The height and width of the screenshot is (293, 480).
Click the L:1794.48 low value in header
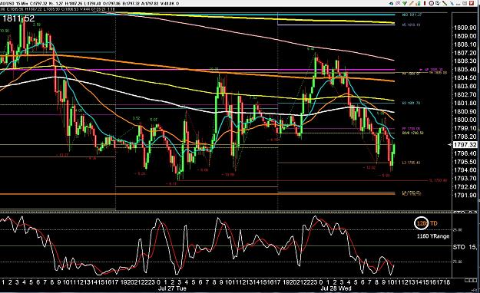coord(92,4)
